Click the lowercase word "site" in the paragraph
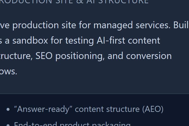 point(69,25)
